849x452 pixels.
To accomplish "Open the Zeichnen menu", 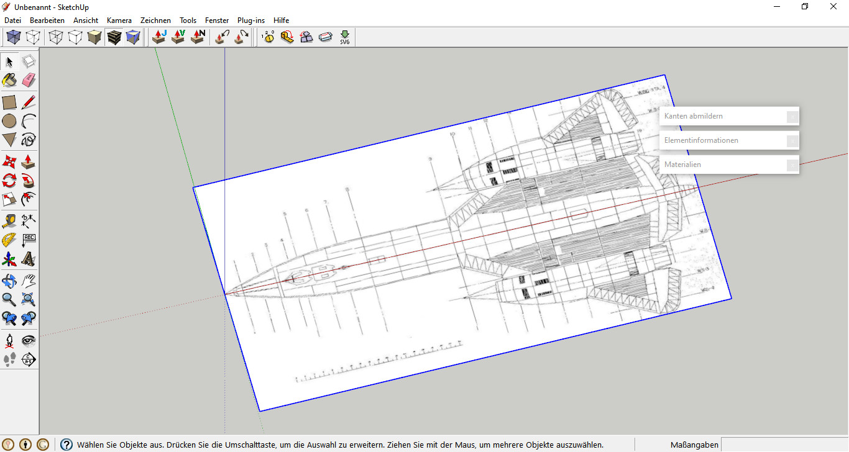I will coord(155,20).
